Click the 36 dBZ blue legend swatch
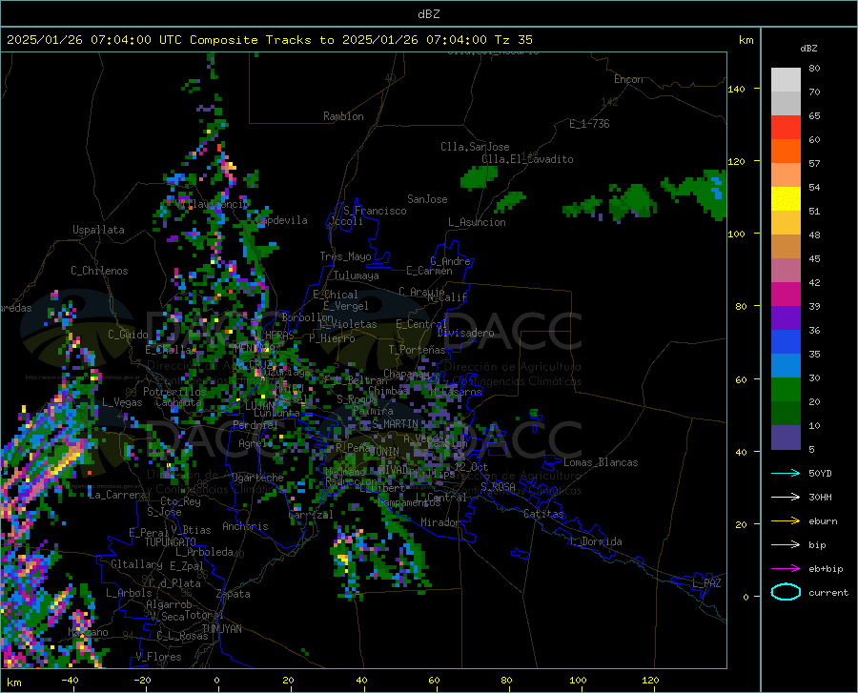858x693 pixels. [x=786, y=342]
